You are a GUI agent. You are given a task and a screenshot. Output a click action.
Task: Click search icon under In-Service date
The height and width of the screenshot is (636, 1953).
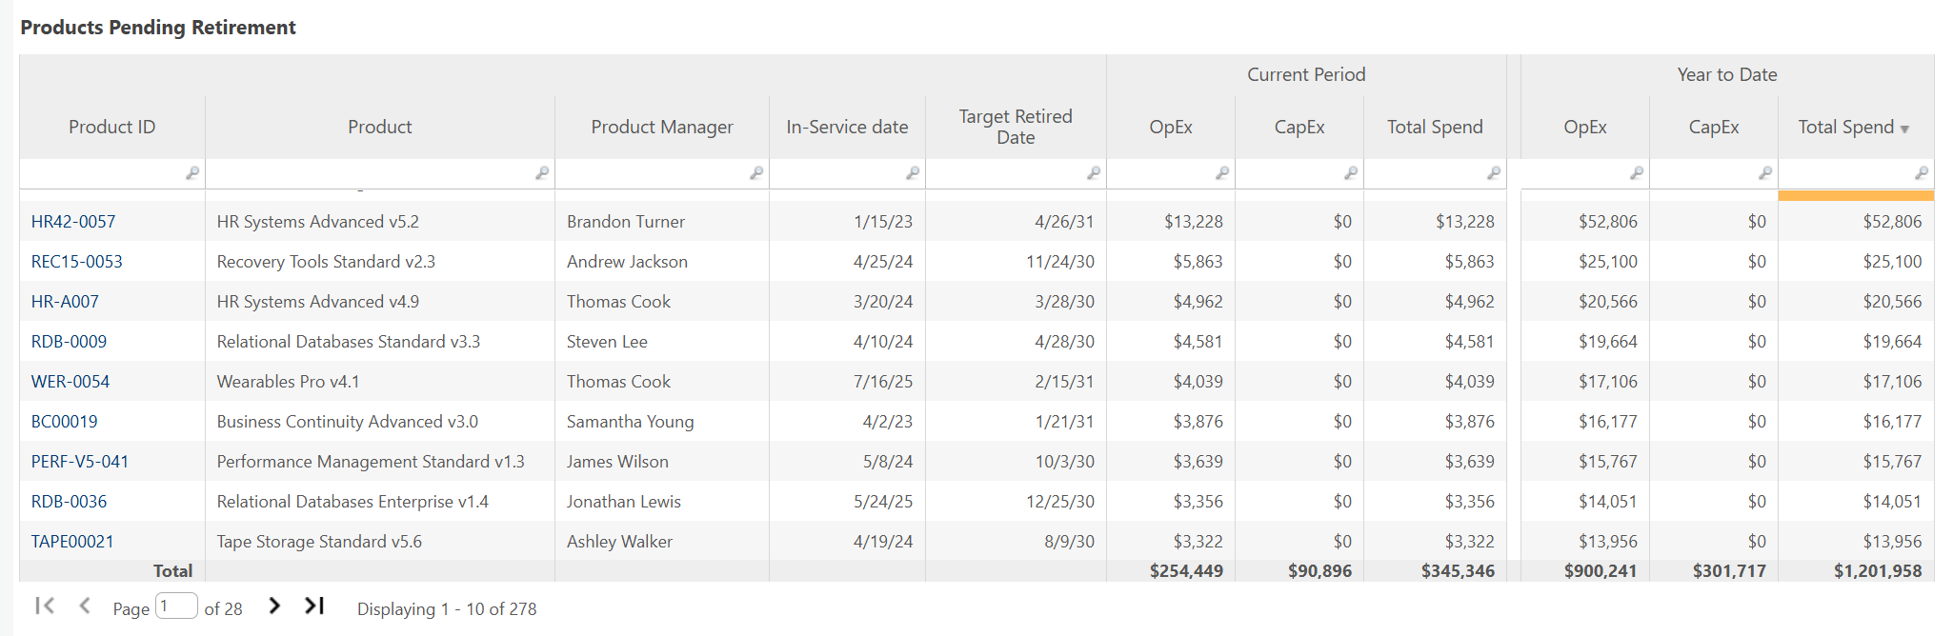click(x=912, y=173)
